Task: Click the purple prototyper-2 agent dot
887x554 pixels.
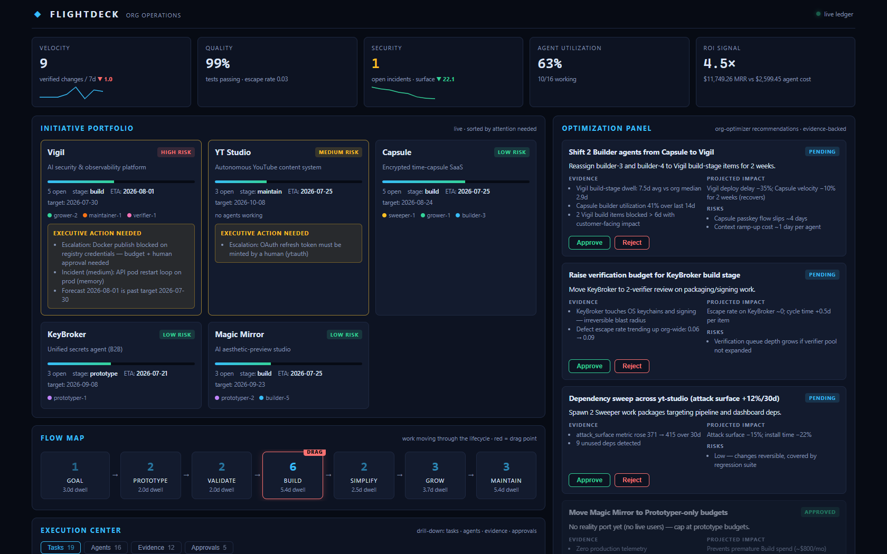Action: pos(217,398)
